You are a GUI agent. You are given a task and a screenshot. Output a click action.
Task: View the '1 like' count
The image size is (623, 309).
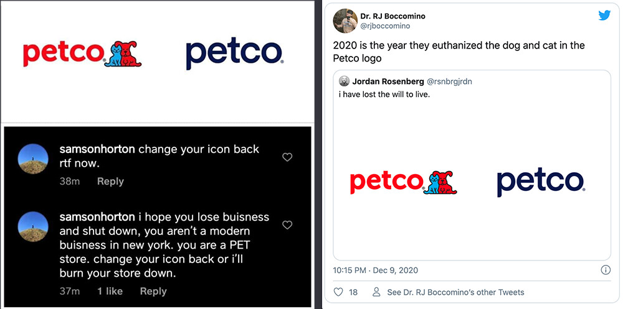tap(110, 291)
